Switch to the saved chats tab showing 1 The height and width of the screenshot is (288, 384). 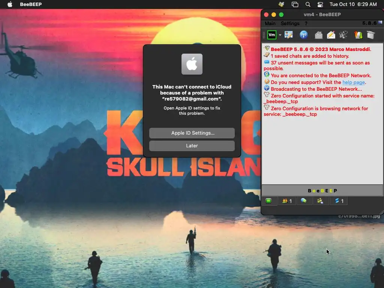tap(339, 201)
